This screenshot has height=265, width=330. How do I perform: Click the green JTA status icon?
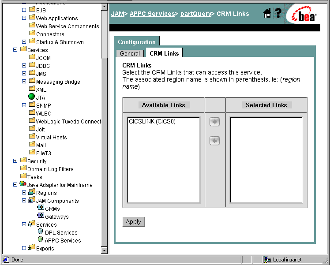pyautogui.click(x=31, y=97)
